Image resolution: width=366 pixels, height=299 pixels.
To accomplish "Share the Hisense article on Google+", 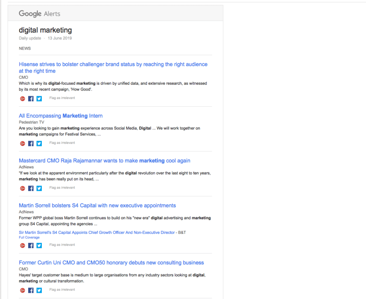I will 22,98.
